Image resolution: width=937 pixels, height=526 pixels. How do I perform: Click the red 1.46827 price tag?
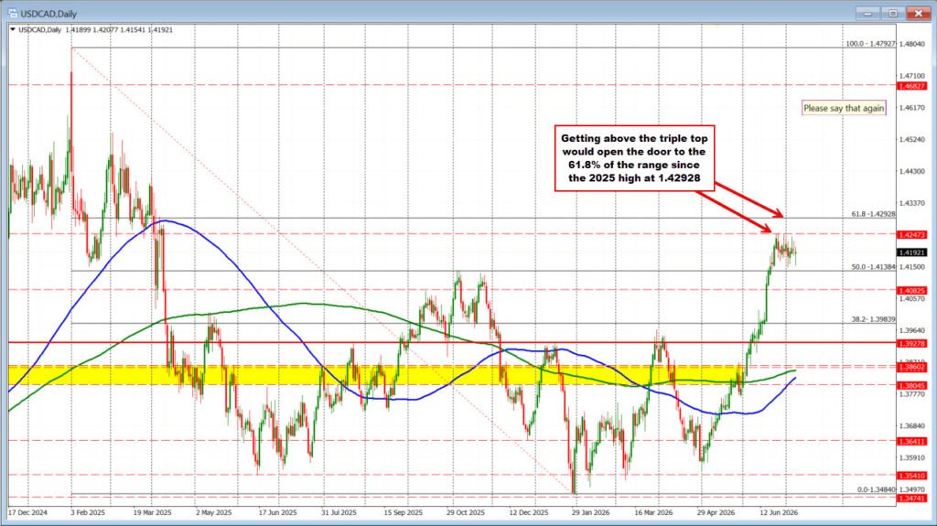(x=912, y=86)
